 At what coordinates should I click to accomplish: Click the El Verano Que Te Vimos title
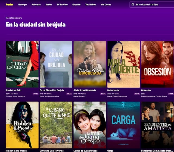point(52,151)
